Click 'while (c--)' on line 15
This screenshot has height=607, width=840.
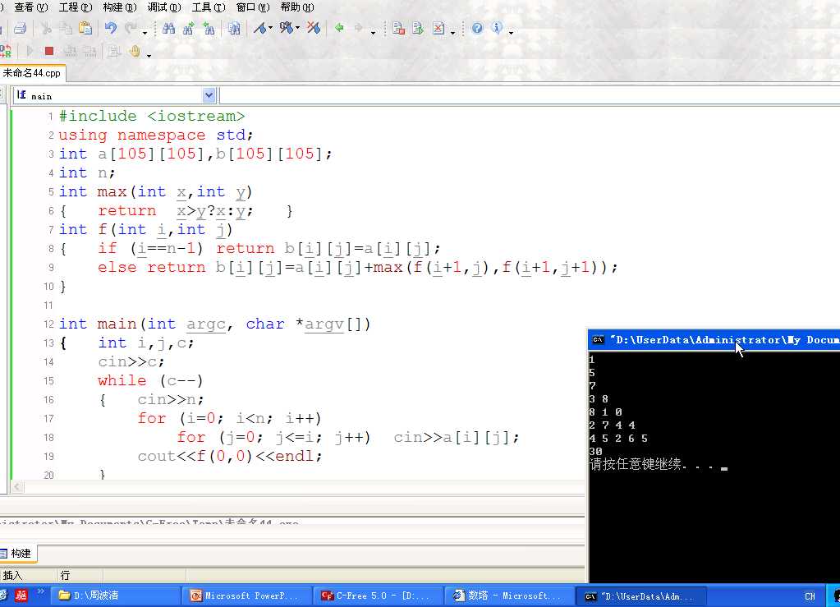[150, 381]
